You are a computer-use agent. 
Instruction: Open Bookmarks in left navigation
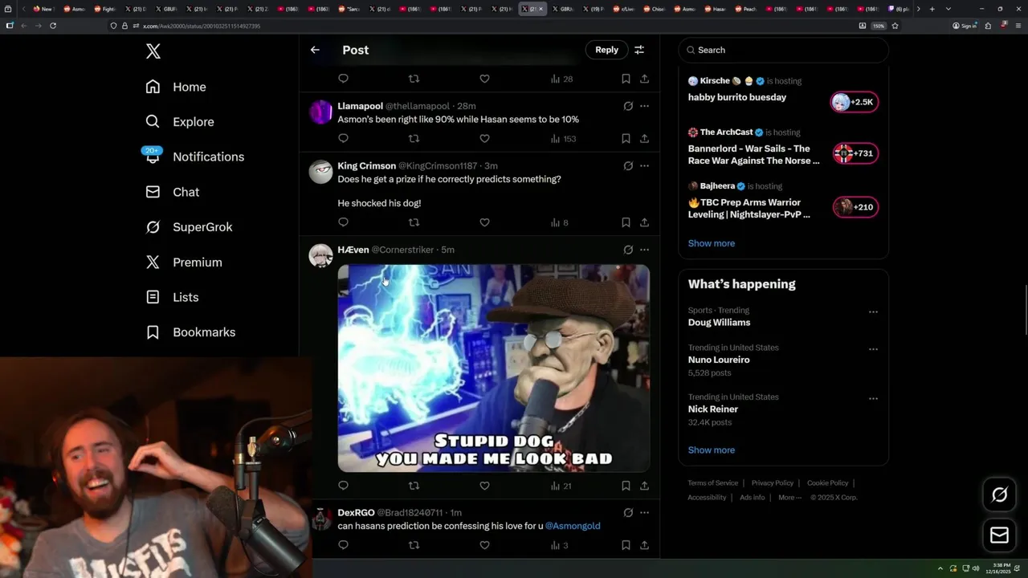coord(190,332)
